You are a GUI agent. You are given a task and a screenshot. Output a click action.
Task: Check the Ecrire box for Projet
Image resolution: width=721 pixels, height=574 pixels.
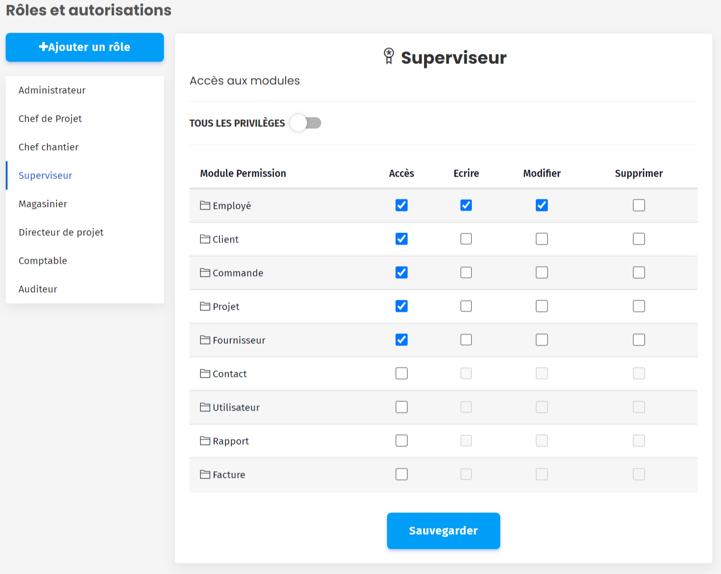tap(466, 306)
